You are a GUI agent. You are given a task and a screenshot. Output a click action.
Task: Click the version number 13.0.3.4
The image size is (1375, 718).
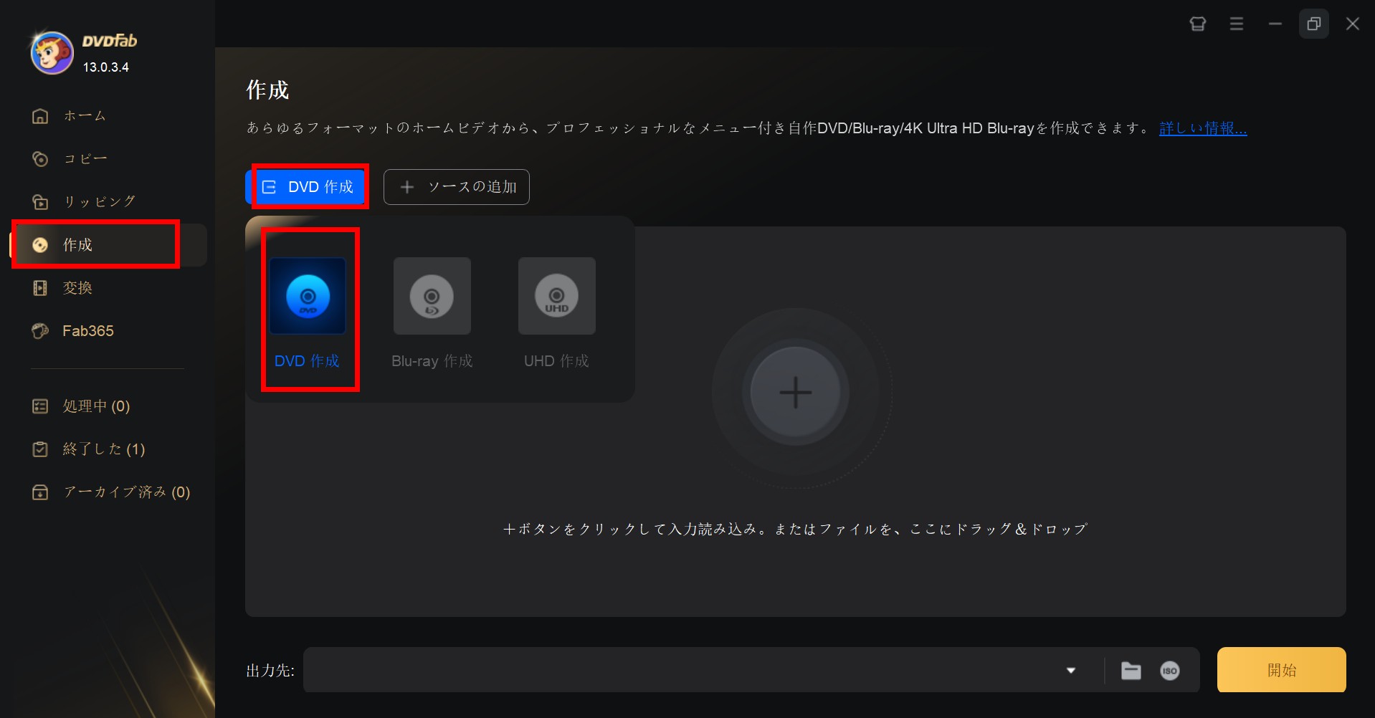click(106, 67)
